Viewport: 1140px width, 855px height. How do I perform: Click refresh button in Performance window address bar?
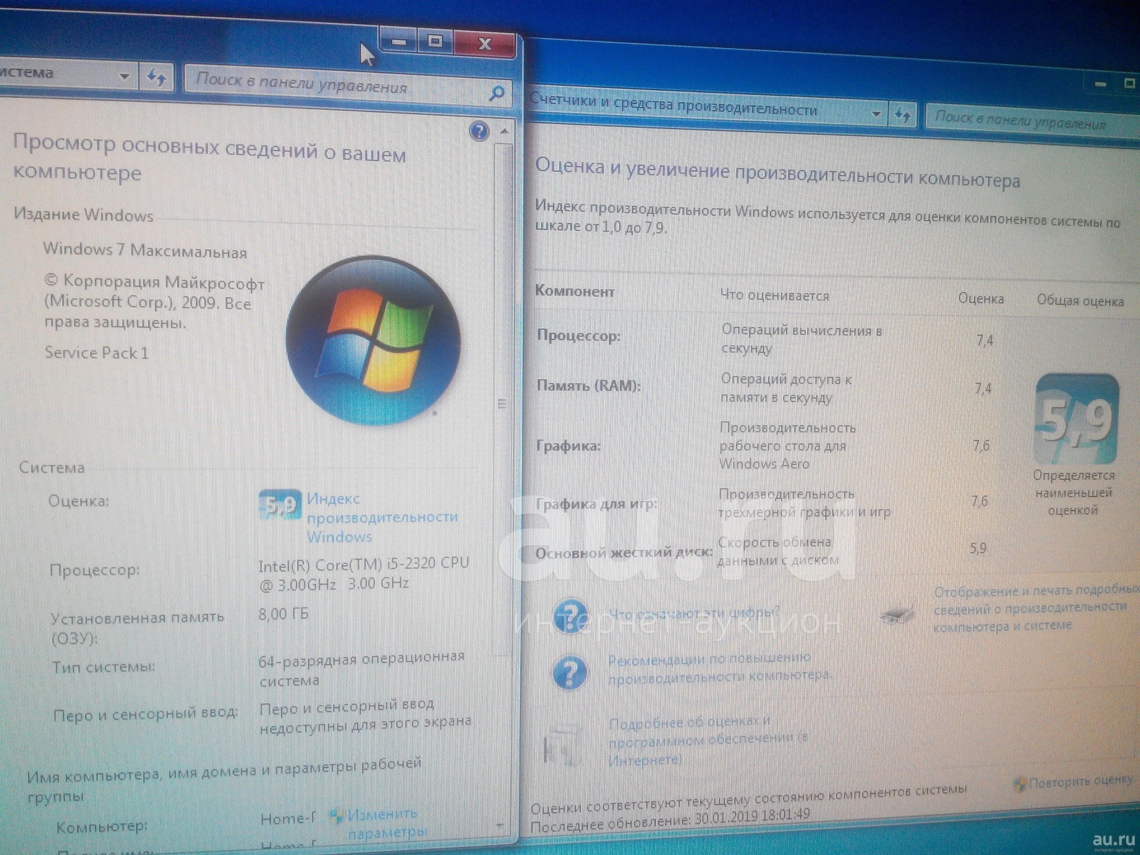point(902,114)
